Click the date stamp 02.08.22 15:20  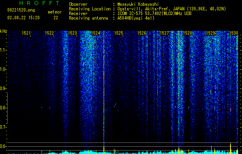pos(23,18)
